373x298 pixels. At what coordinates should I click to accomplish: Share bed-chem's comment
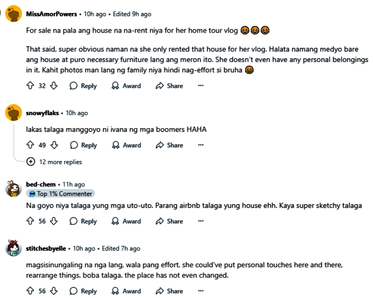coord(170,222)
